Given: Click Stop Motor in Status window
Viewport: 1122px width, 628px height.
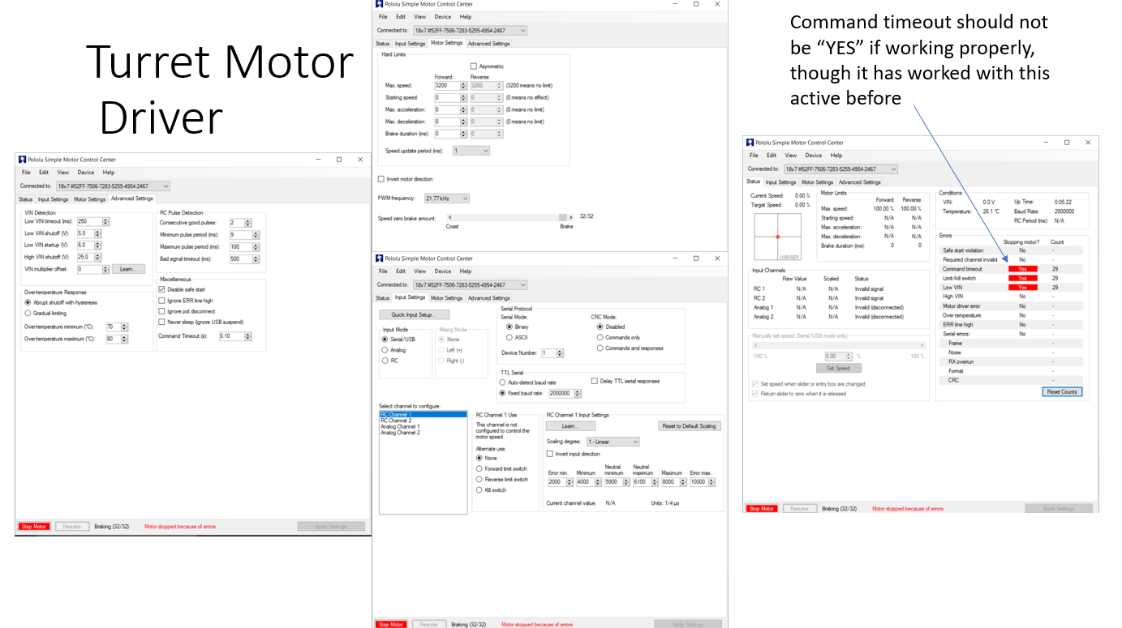Looking at the screenshot, I should [x=761, y=509].
